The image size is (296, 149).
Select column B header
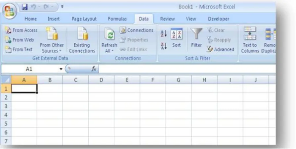tap(50, 80)
